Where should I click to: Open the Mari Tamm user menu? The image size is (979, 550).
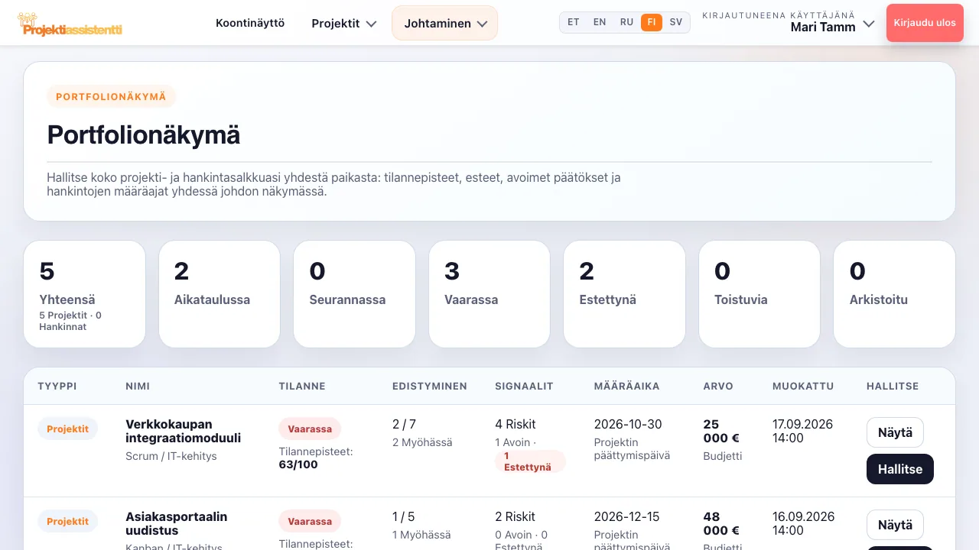[788, 22]
